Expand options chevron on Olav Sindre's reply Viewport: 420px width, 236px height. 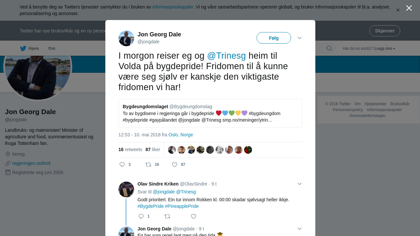[300, 184]
